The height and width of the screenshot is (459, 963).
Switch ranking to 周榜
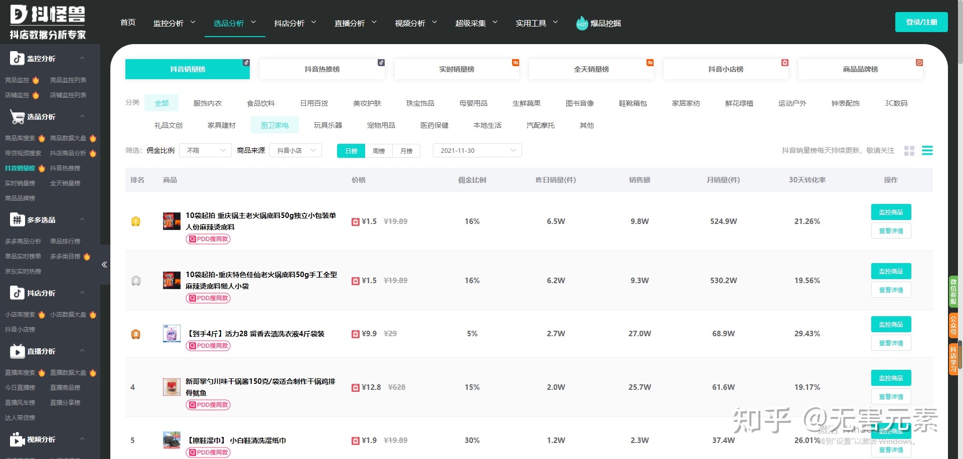tap(379, 151)
